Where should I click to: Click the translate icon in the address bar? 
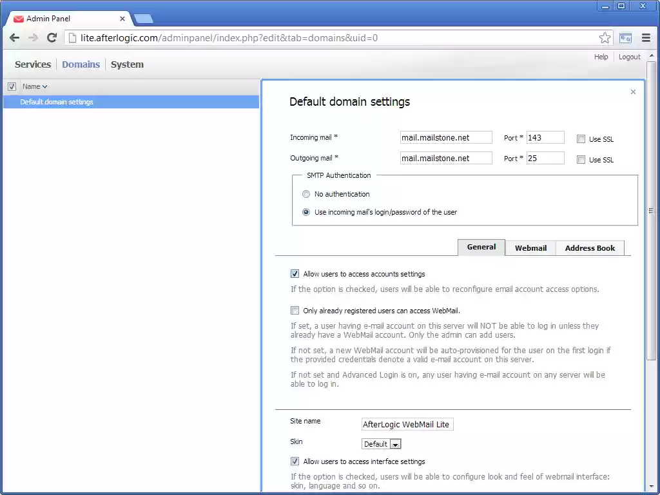click(x=625, y=37)
